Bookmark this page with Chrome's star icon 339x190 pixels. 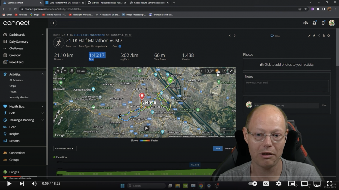tap(306, 9)
